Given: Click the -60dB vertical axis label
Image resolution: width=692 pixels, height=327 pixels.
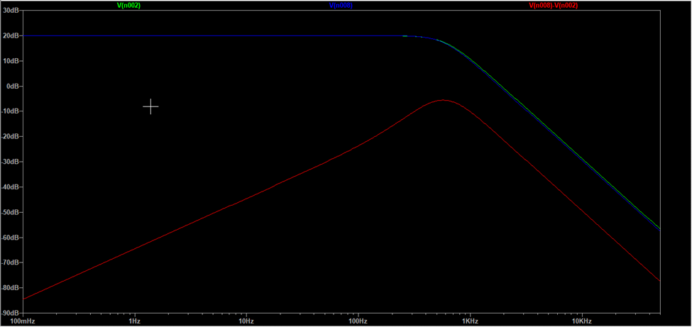Looking at the screenshot, I should tap(10, 238).
